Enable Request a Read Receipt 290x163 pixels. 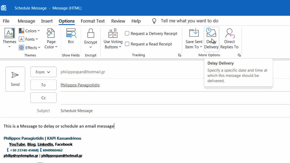coord(127,44)
